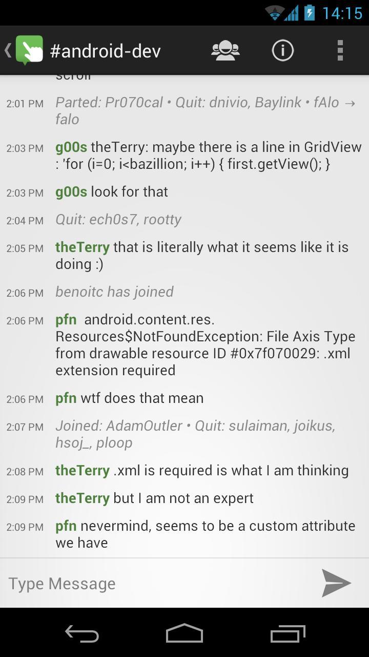
Task: Send a message with the arrow icon
Action: click(336, 583)
